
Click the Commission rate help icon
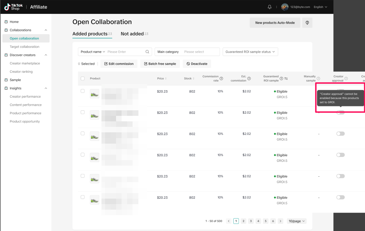[x=221, y=79]
